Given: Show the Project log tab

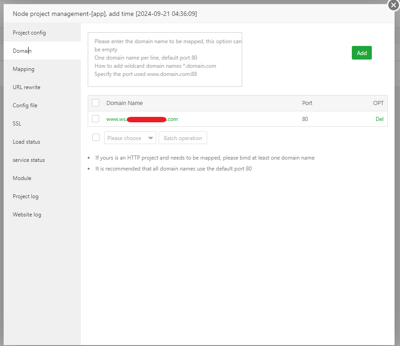Looking at the screenshot, I should coord(25,196).
